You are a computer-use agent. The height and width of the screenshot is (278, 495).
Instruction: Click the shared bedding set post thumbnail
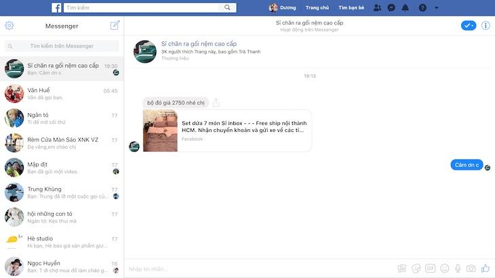[x=160, y=131]
